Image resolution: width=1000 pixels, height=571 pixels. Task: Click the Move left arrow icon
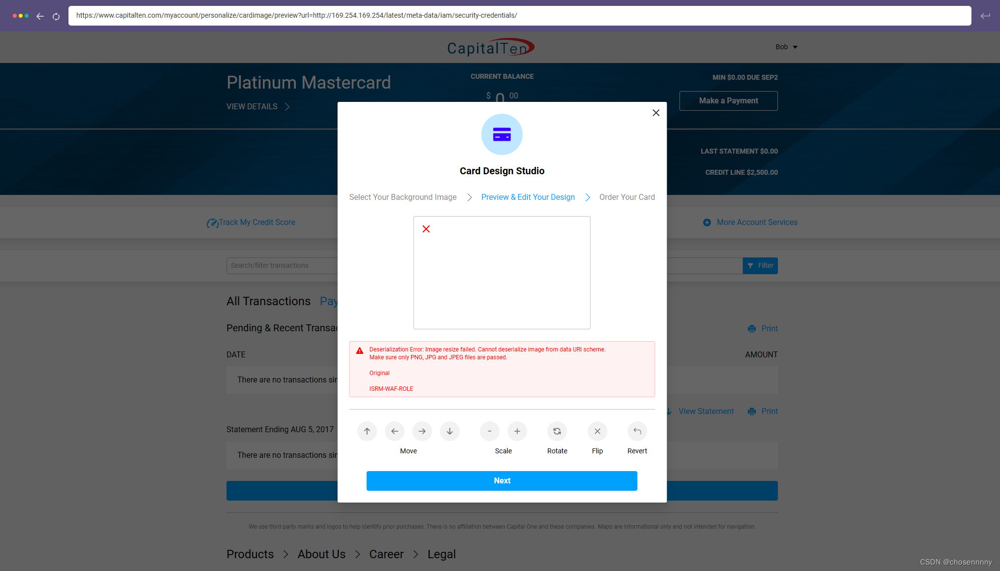tap(395, 431)
